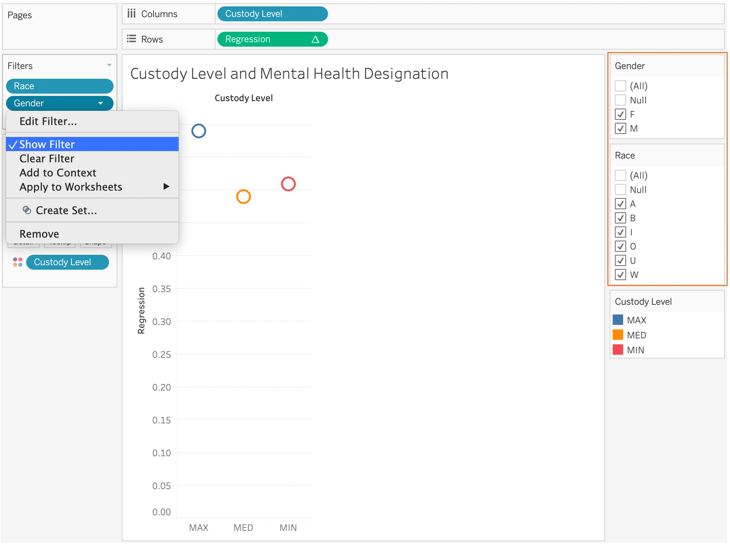
Task: Select the orange MED data point circle
Action: point(243,196)
